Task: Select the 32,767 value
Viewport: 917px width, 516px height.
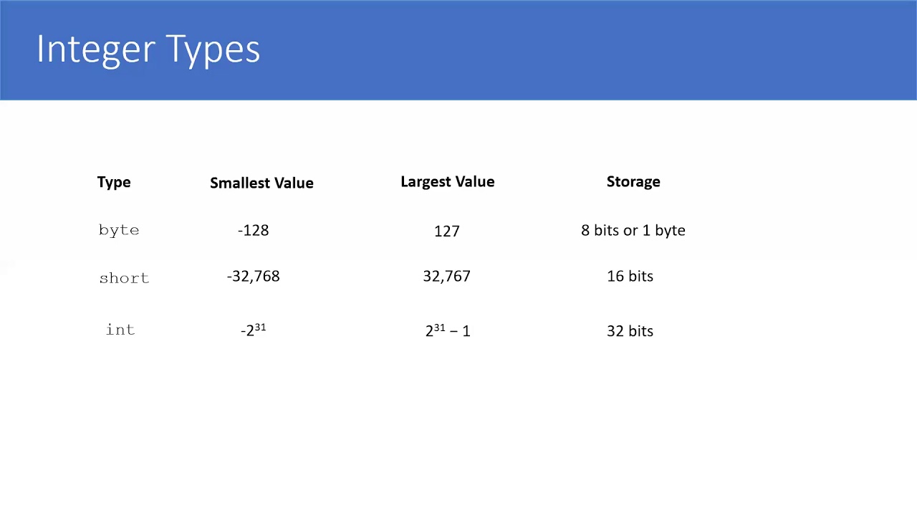Action: tap(446, 277)
